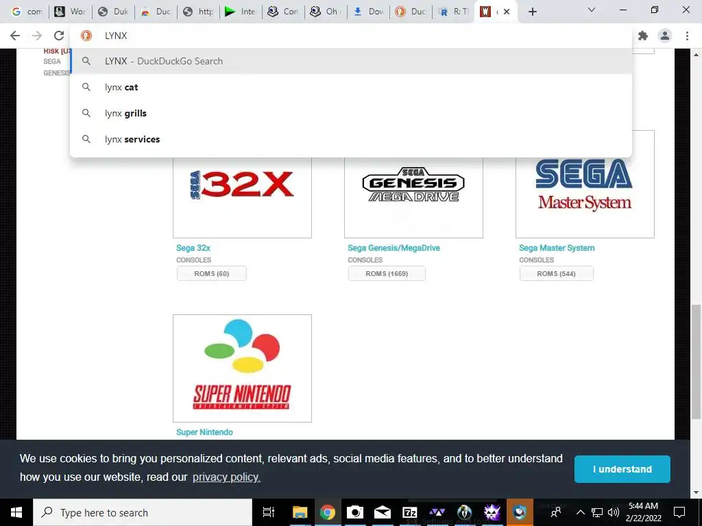
Task: Switch to the 'Inte' tab
Action: [x=241, y=12]
